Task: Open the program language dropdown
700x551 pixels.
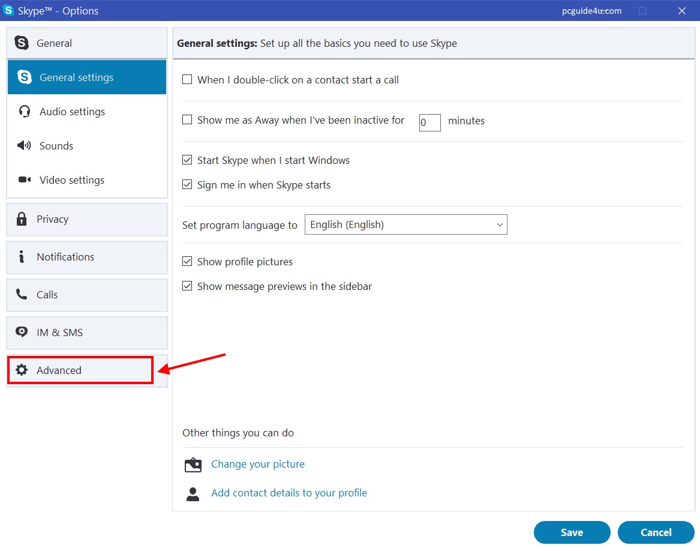Action: point(405,224)
